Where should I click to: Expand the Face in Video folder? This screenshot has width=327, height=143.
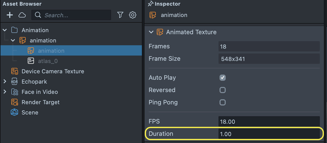5,92
